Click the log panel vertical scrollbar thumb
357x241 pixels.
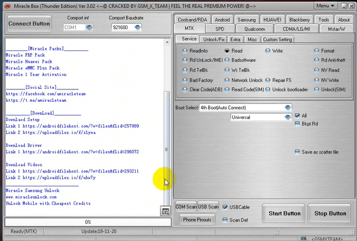(x=167, y=149)
